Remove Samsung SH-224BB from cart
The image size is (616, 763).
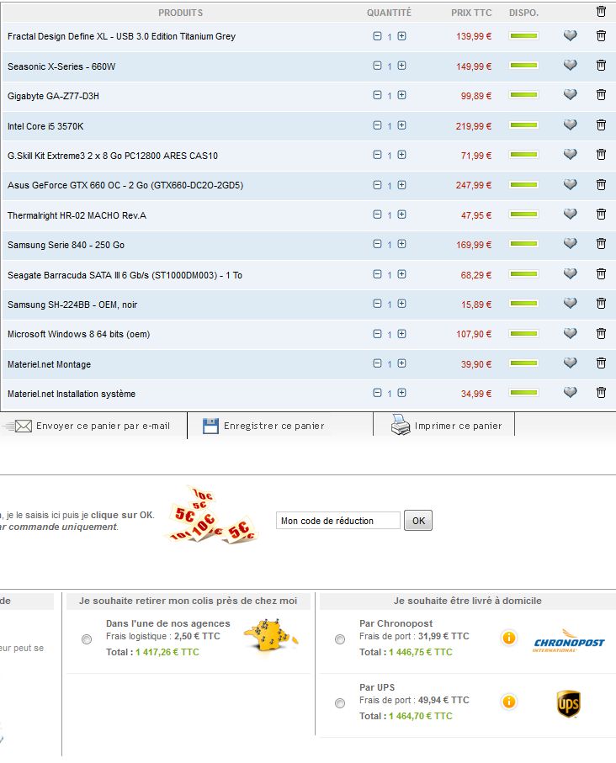602,304
